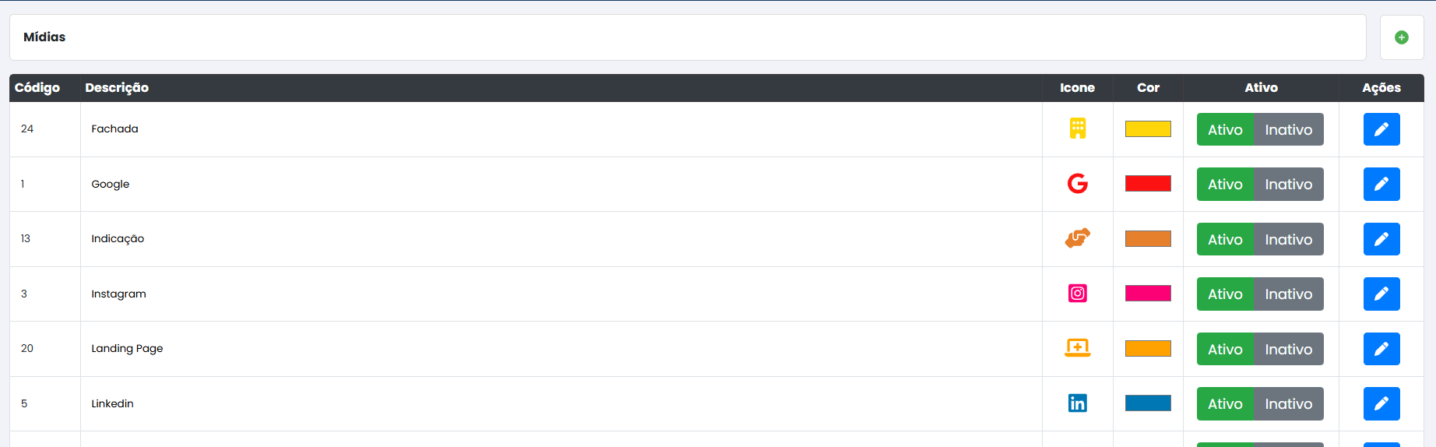1436x447 pixels.
Task: Click the Indicação handshake icon
Action: [x=1077, y=238]
